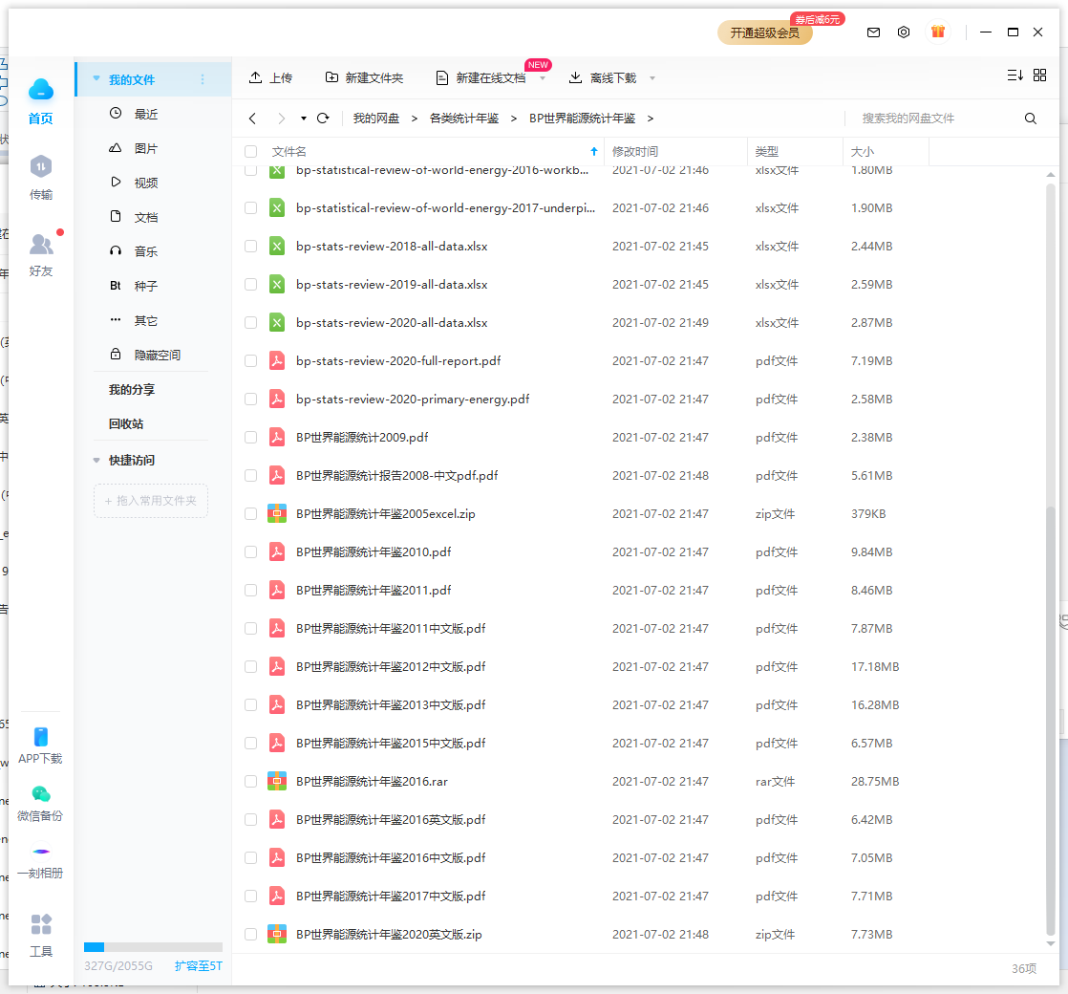1068x994 pixels.
Task: Click the zip icon of BP世界能源统计年鉴2005excel.zip
Action: pyautogui.click(x=276, y=513)
